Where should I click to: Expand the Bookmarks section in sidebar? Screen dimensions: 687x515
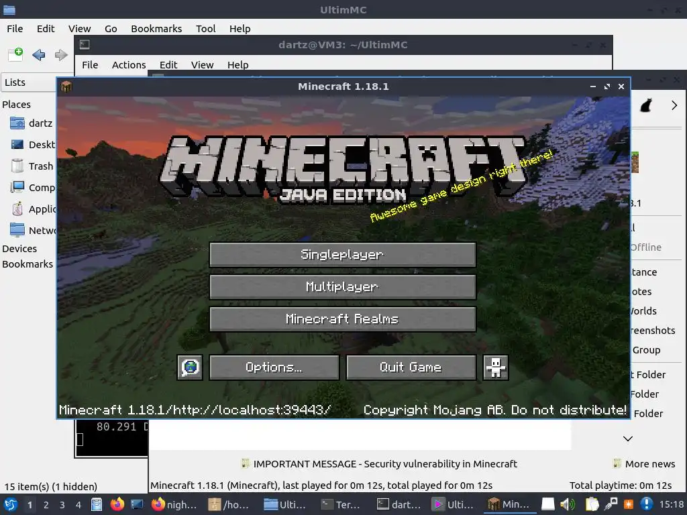tap(28, 264)
